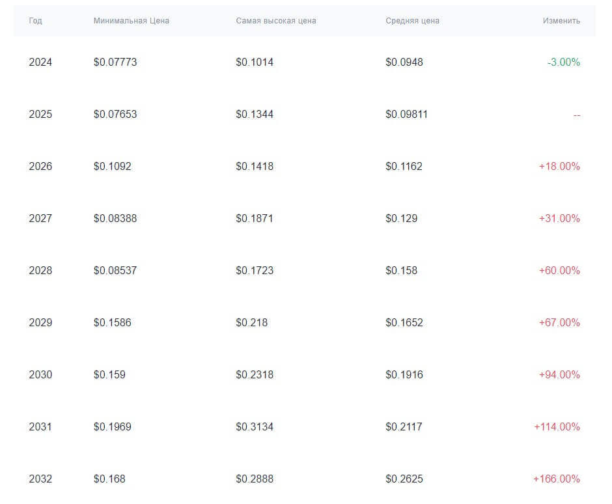Click the $0.158 average price

(401, 271)
